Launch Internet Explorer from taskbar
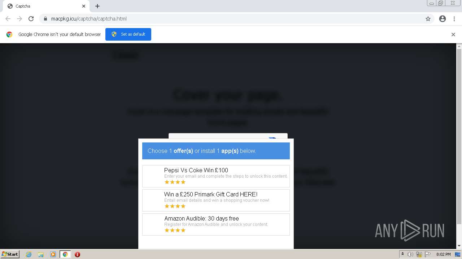Image resolution: width=462 pixels, height=259 pixels. (29, 254)
